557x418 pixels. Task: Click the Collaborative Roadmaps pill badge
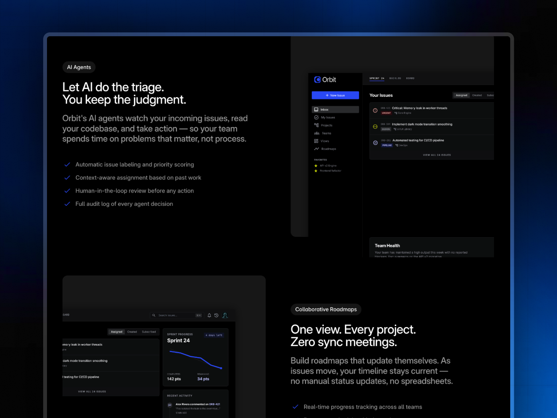326,309
